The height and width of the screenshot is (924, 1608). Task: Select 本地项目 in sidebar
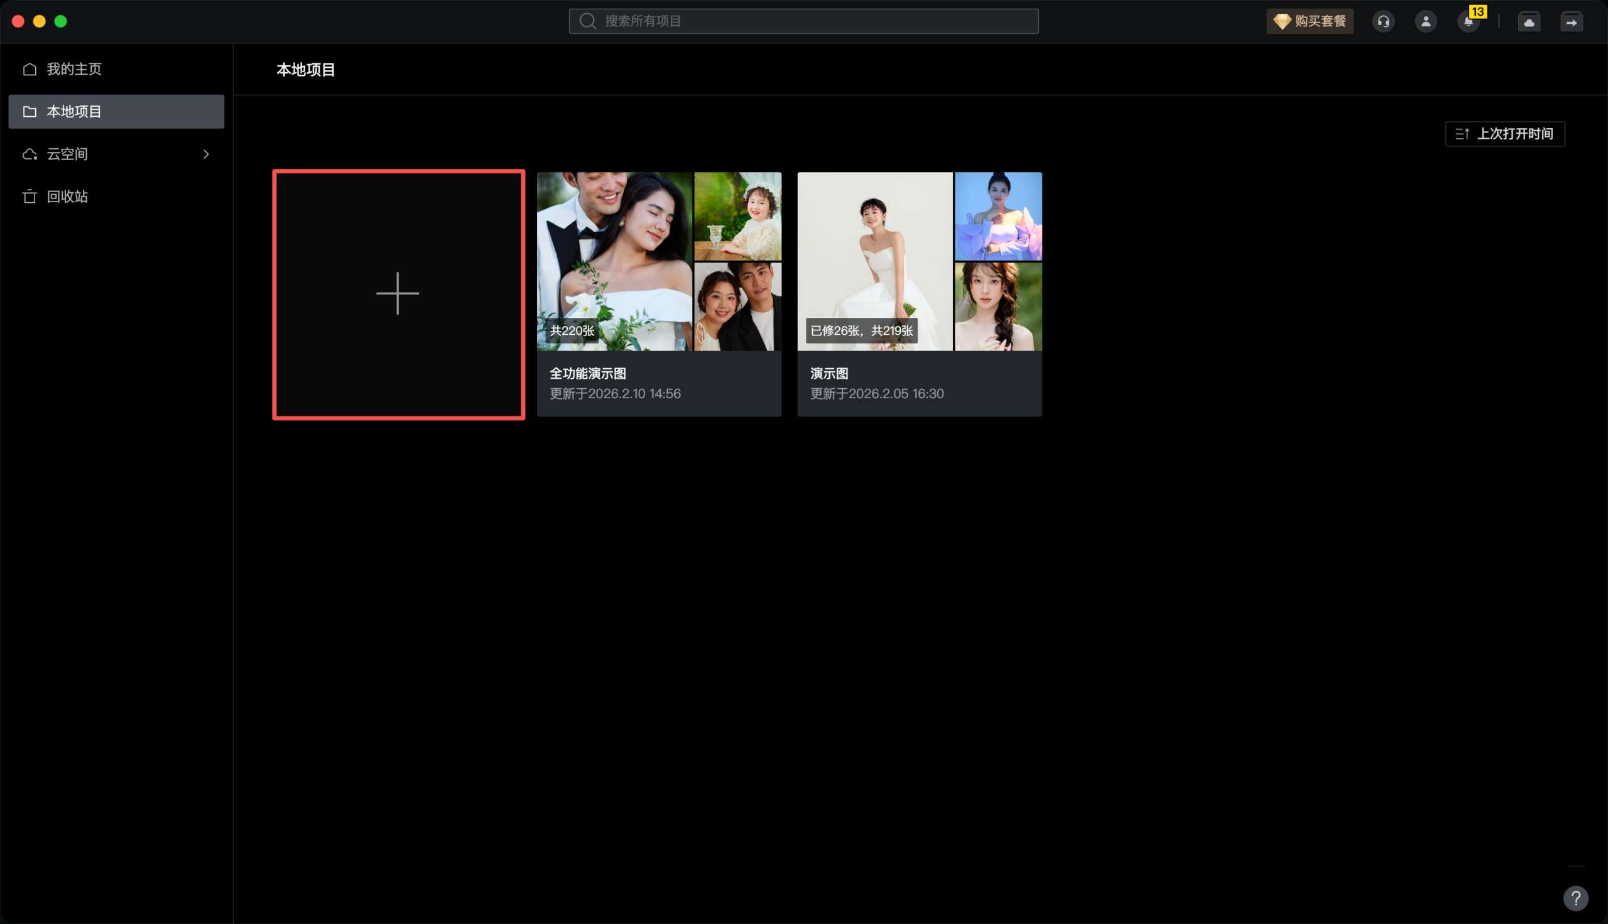(73, 112)
